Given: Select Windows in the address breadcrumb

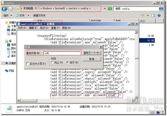Looking at the screenshot, I should coord(47,8).
